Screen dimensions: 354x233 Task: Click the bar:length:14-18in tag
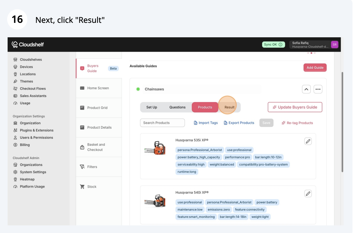click(x=233, y=217)
